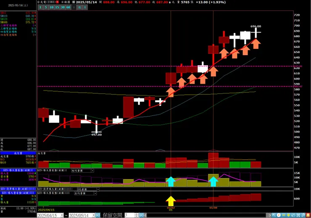Click the fit-to-screen icon in bottom toolbar
Viewport: 311px width, 218px height.
click(298, 215)
